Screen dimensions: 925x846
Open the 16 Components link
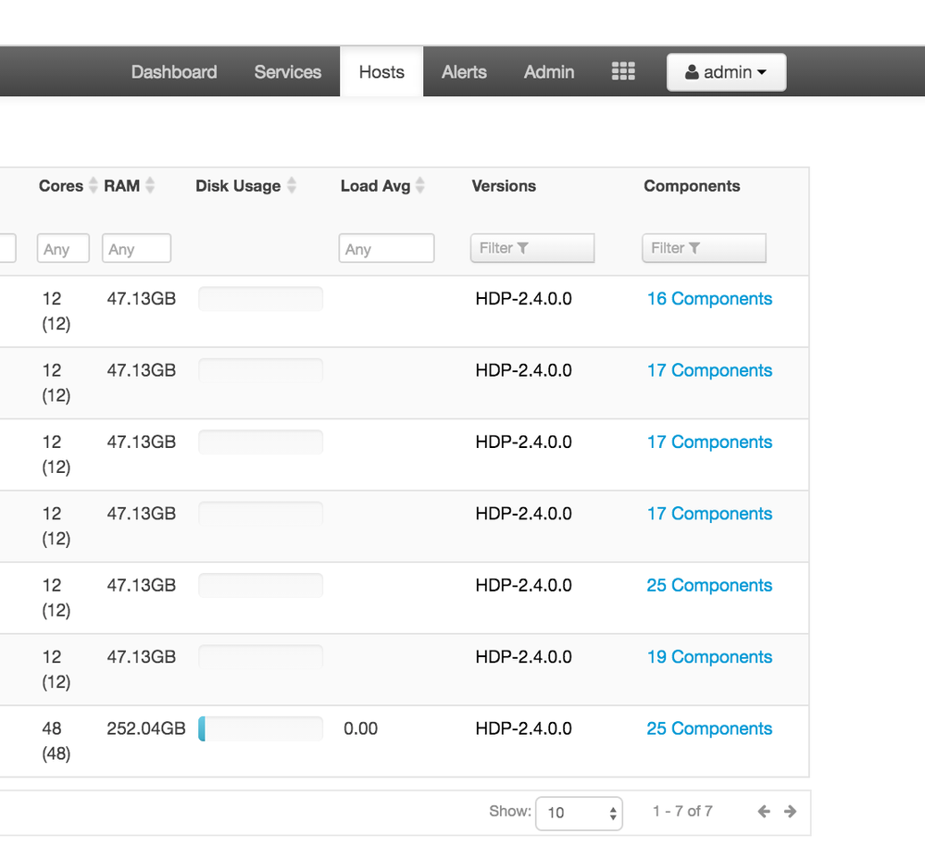coord(709,299)
